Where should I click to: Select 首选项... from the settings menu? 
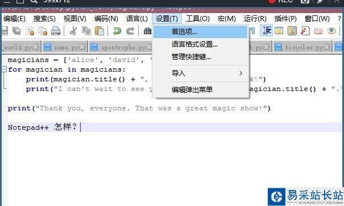200,32
